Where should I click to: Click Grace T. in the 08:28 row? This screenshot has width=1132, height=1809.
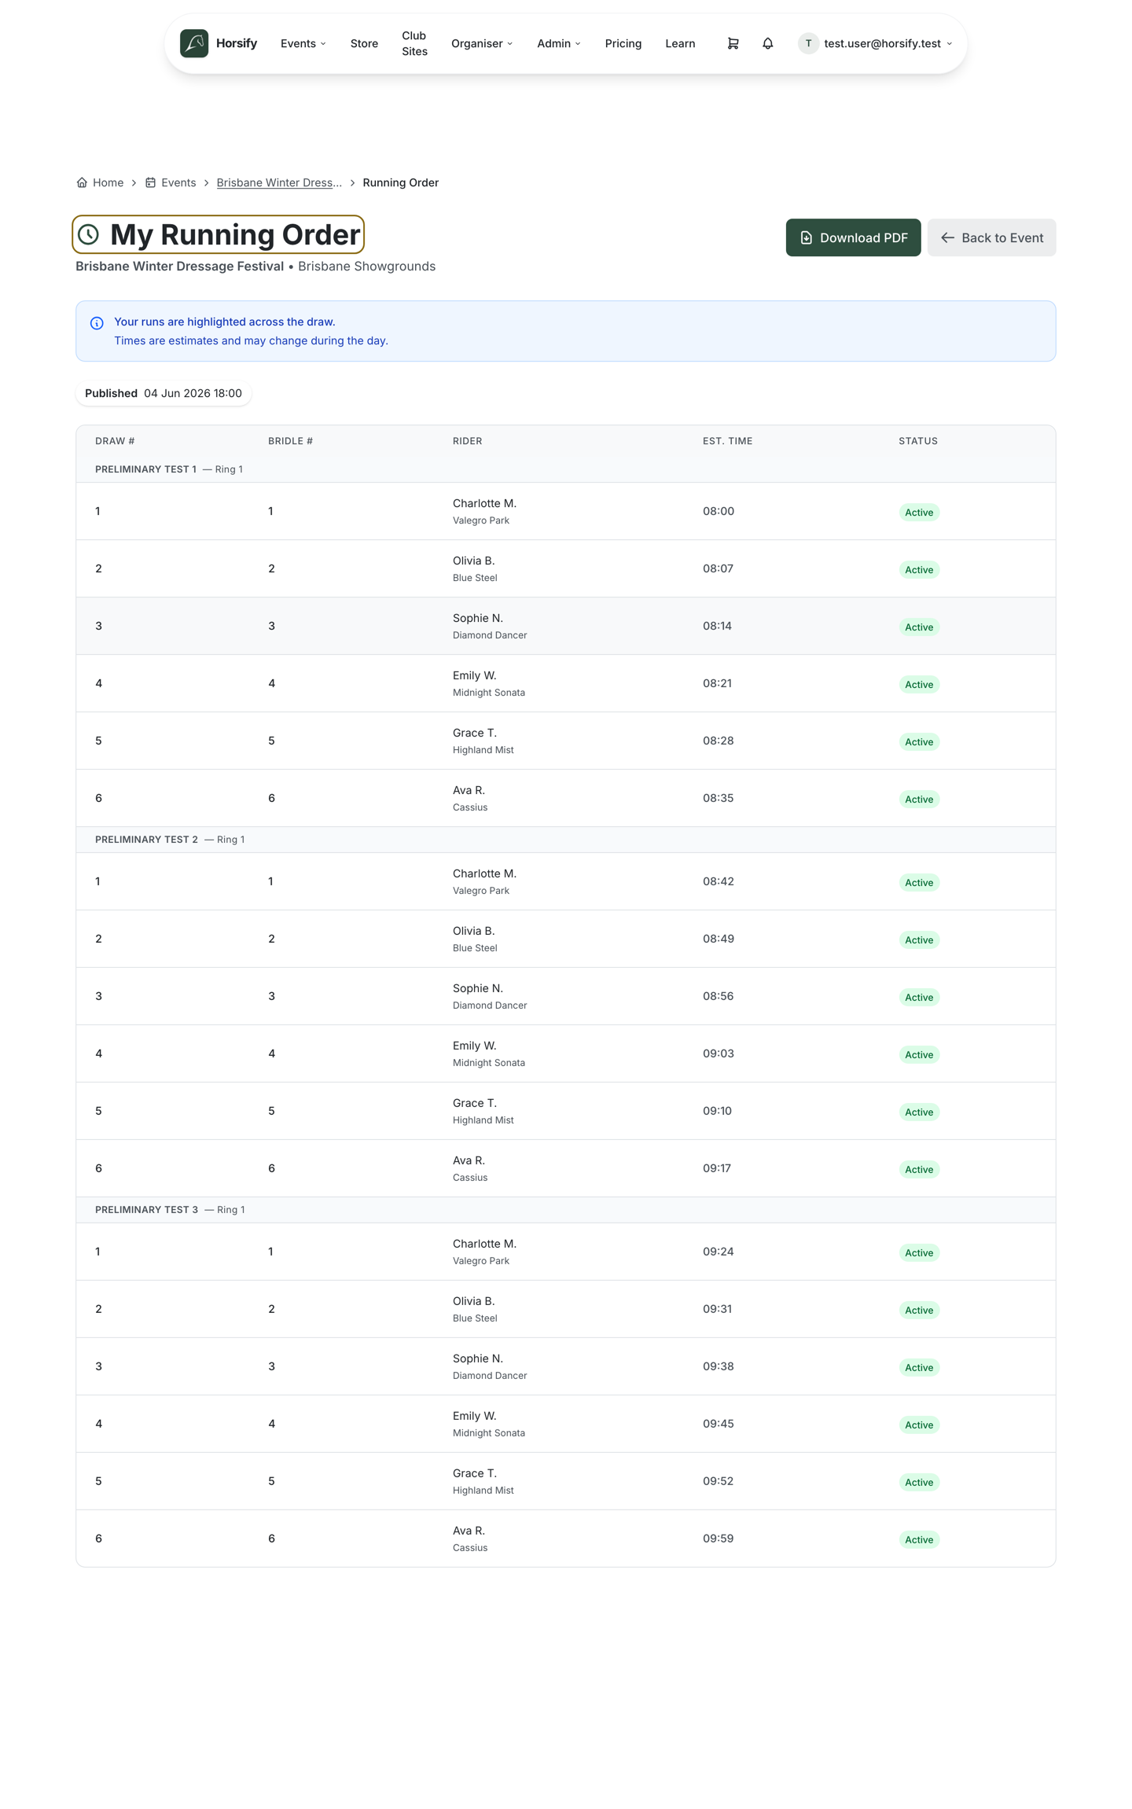coord(474,733)
